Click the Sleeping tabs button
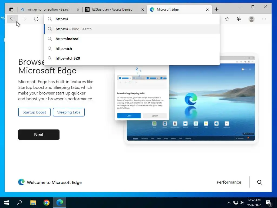This screenshot has height=208, width=277. click(x=68, y=112)
